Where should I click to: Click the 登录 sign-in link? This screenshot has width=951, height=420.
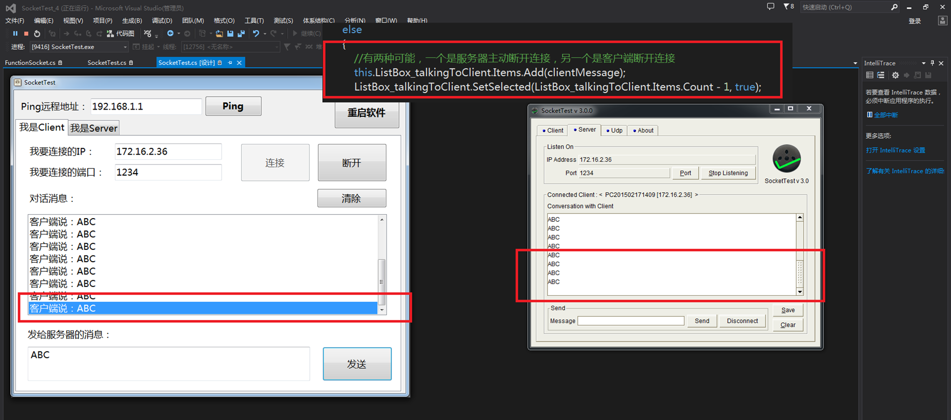(x=915, y=21)
